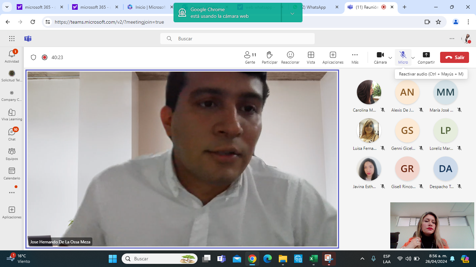Raise hand with Participar
This screenshot has height=267, width=476.
tap(269, 58)
